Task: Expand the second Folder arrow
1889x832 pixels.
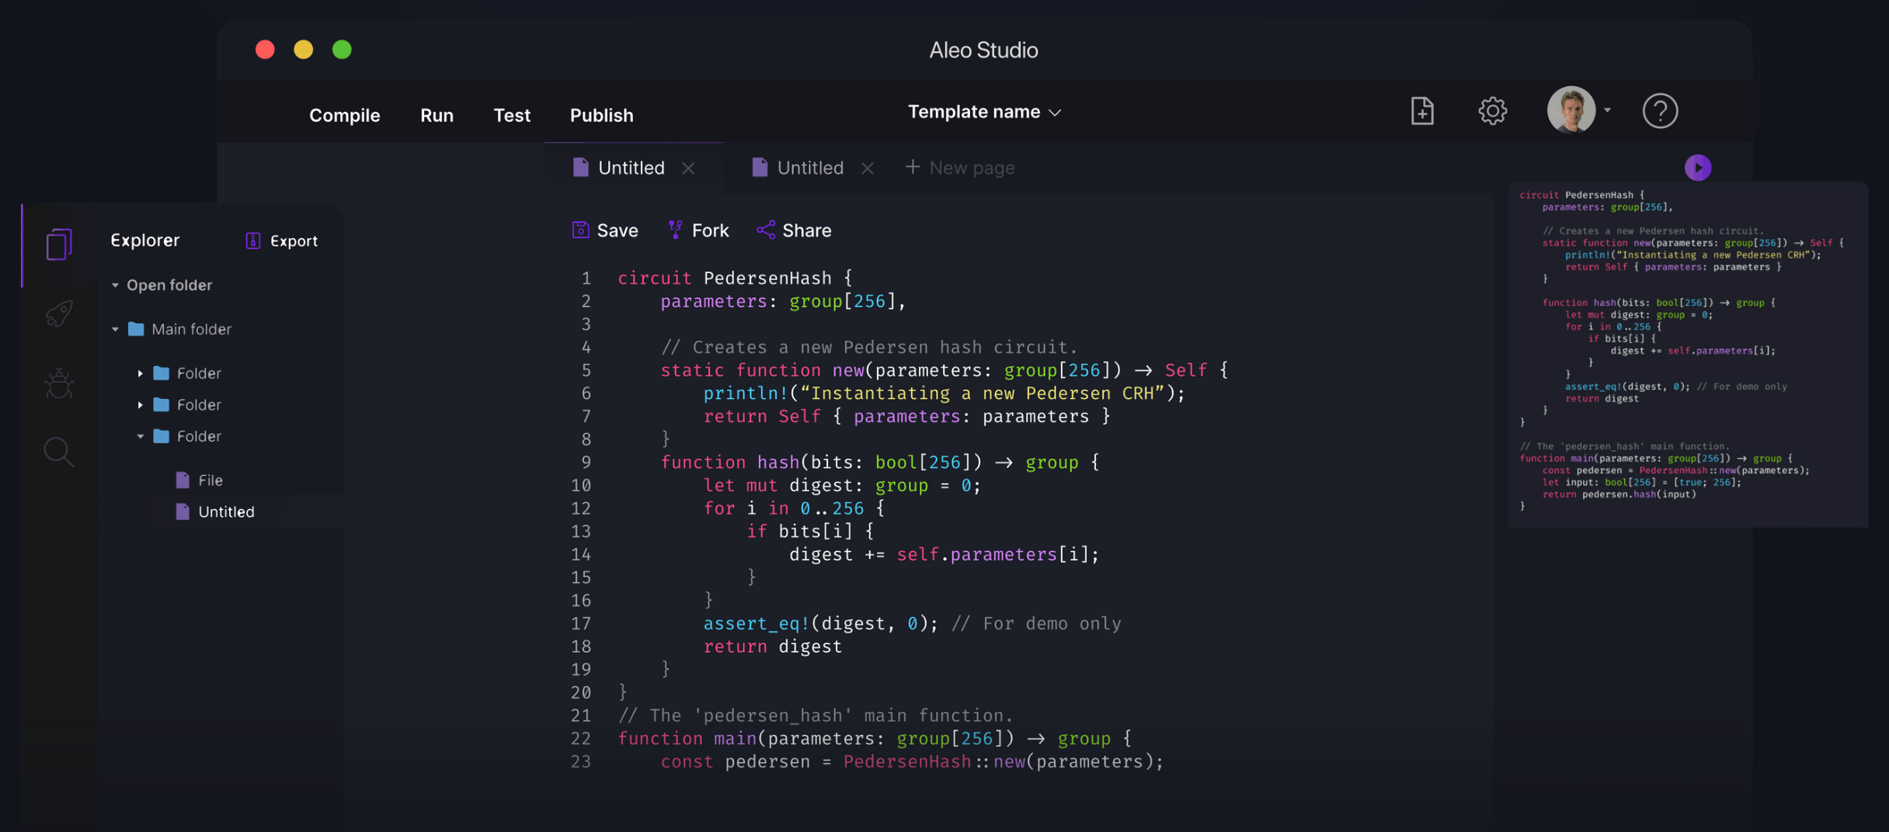Action: point(140,404)
